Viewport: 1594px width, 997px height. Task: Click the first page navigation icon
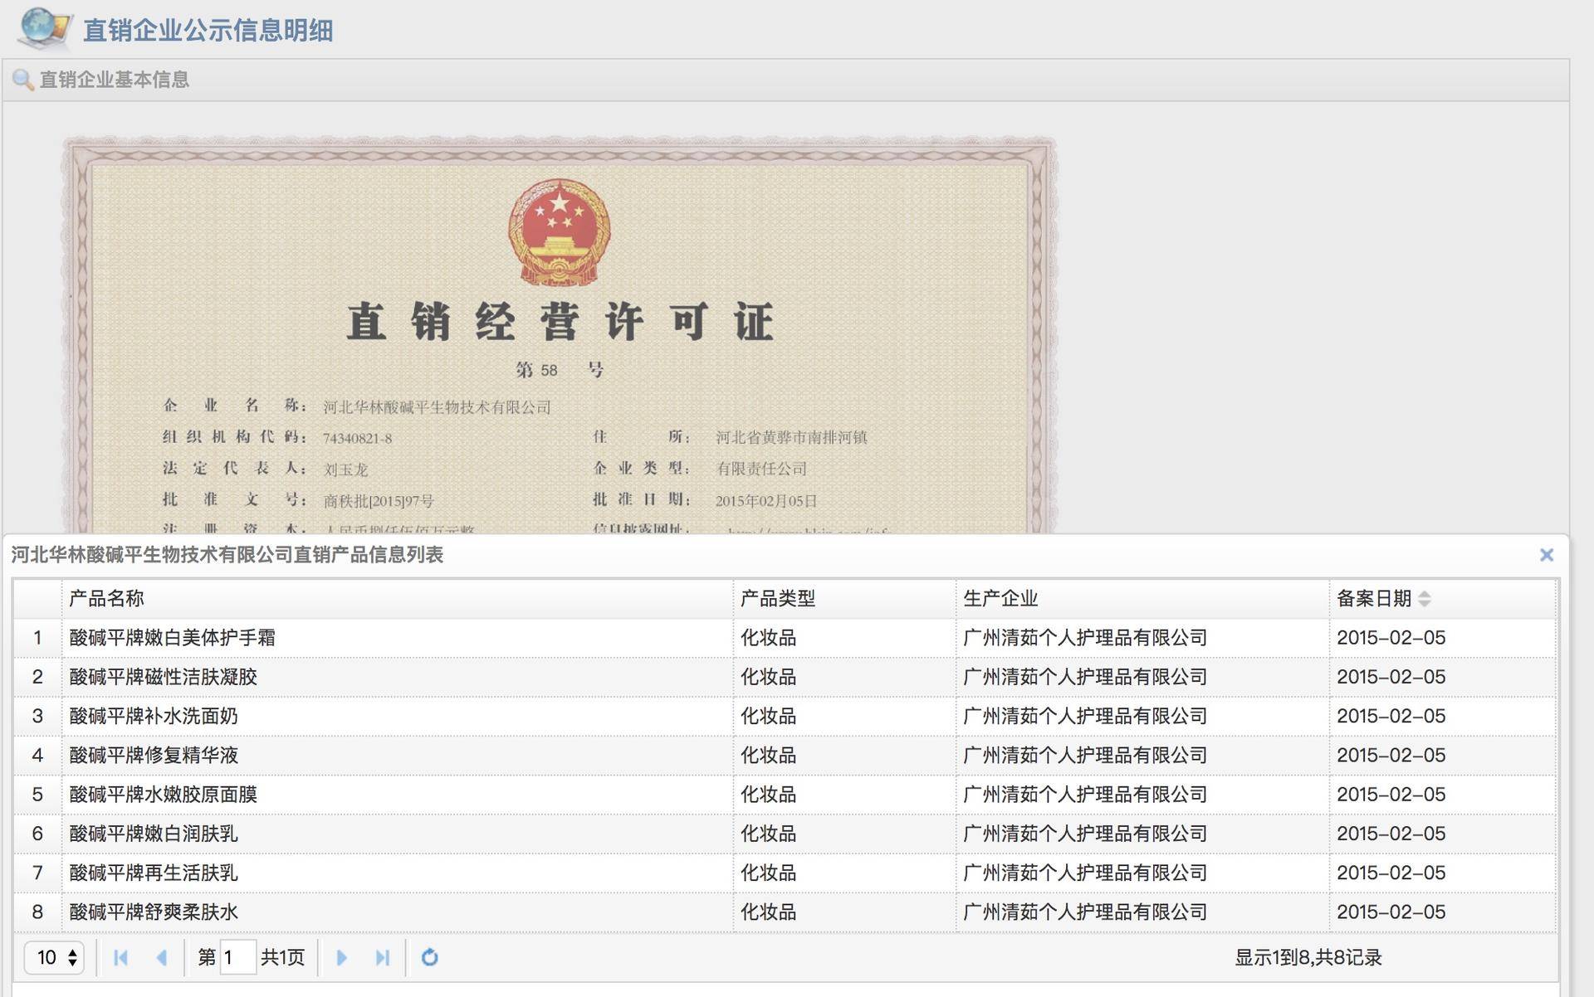click(120, 958)
